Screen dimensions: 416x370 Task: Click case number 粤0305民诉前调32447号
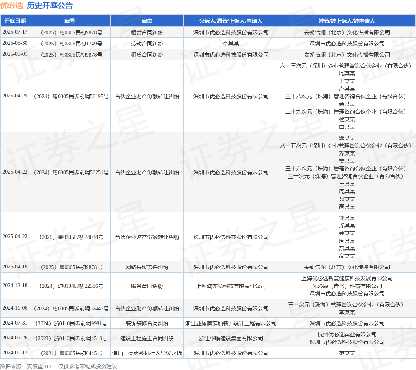pos(71,308)
